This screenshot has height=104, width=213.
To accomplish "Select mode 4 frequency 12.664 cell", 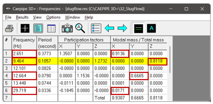I will point(24,76).
